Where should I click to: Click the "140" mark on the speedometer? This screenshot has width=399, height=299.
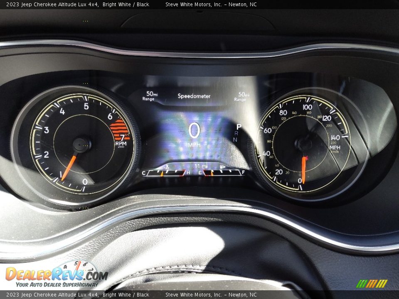click(x=335, y=137)
